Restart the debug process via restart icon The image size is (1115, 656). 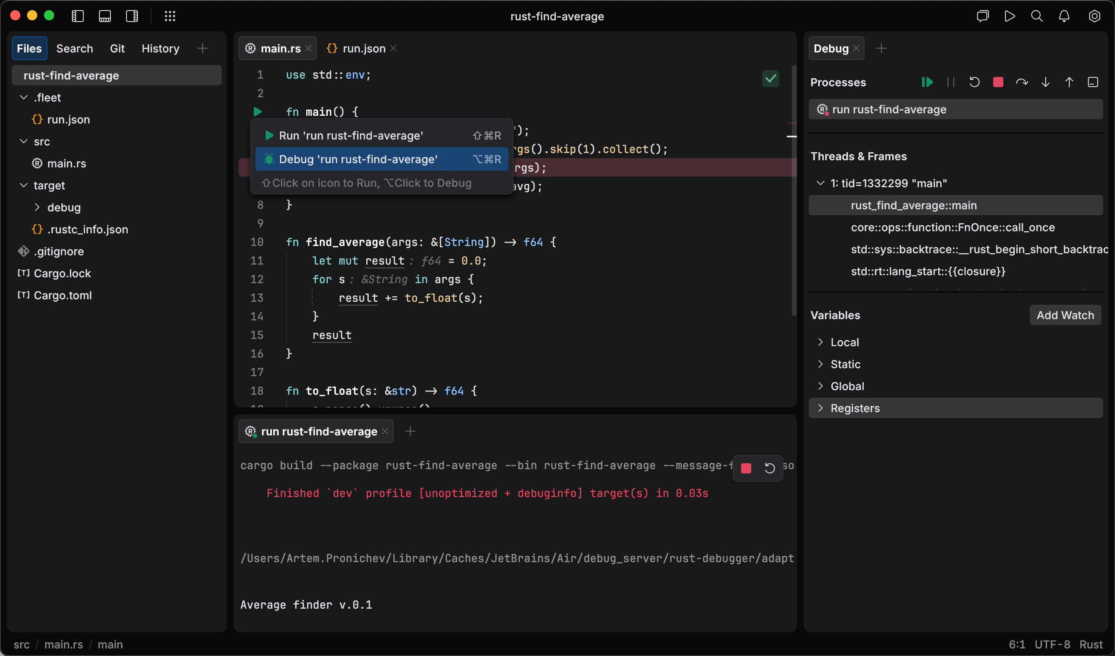click(x=974, y=82)
